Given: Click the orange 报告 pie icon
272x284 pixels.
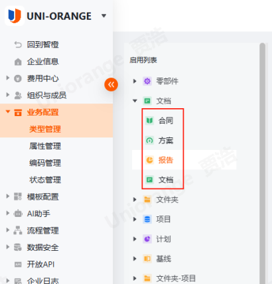Looking at the screenshot, I should click(149, 160).
